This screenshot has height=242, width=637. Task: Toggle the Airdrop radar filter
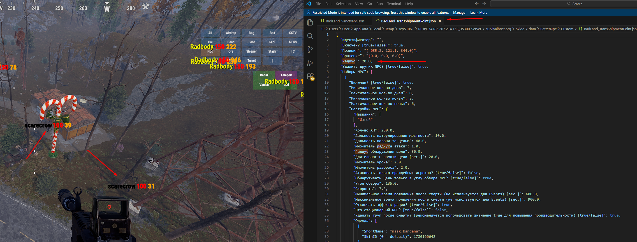231,33
